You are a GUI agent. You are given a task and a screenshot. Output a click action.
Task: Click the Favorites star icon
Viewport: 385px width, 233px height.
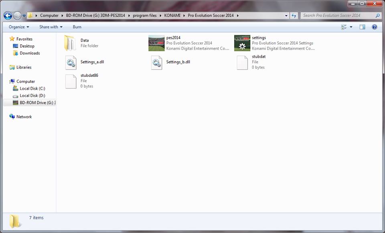[12, 39]
